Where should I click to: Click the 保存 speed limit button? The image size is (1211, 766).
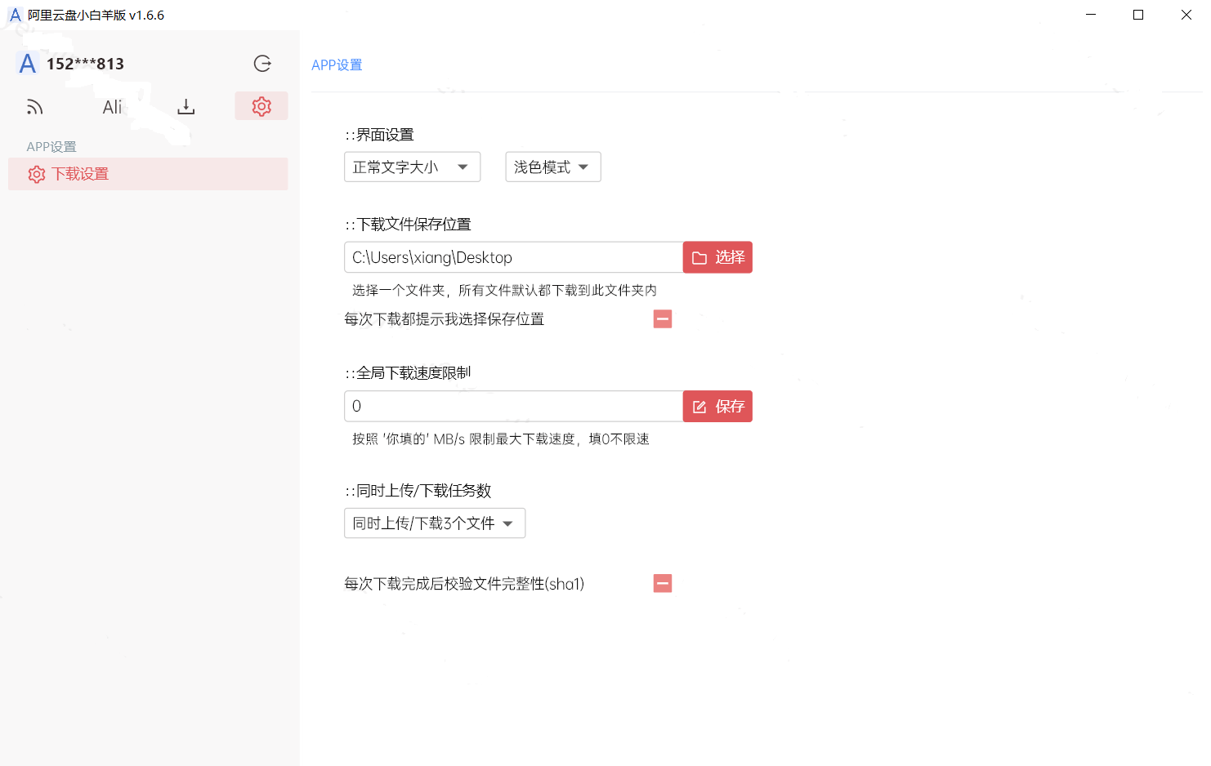pos(717,406)
